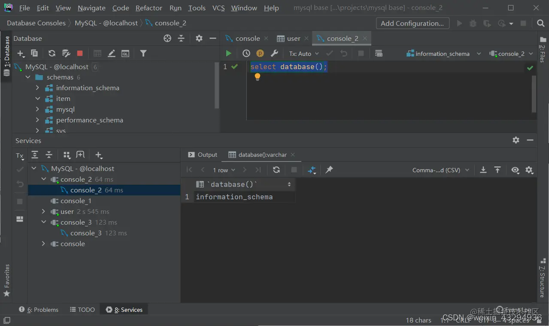Screen dimensions: 549x326
Task: Click the editor vertical scrollbar
Action: pyautogui.click(x=534, y=94)
